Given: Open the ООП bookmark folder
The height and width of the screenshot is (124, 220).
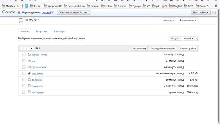Looking at the screenshot, I should tap(189, 6).
